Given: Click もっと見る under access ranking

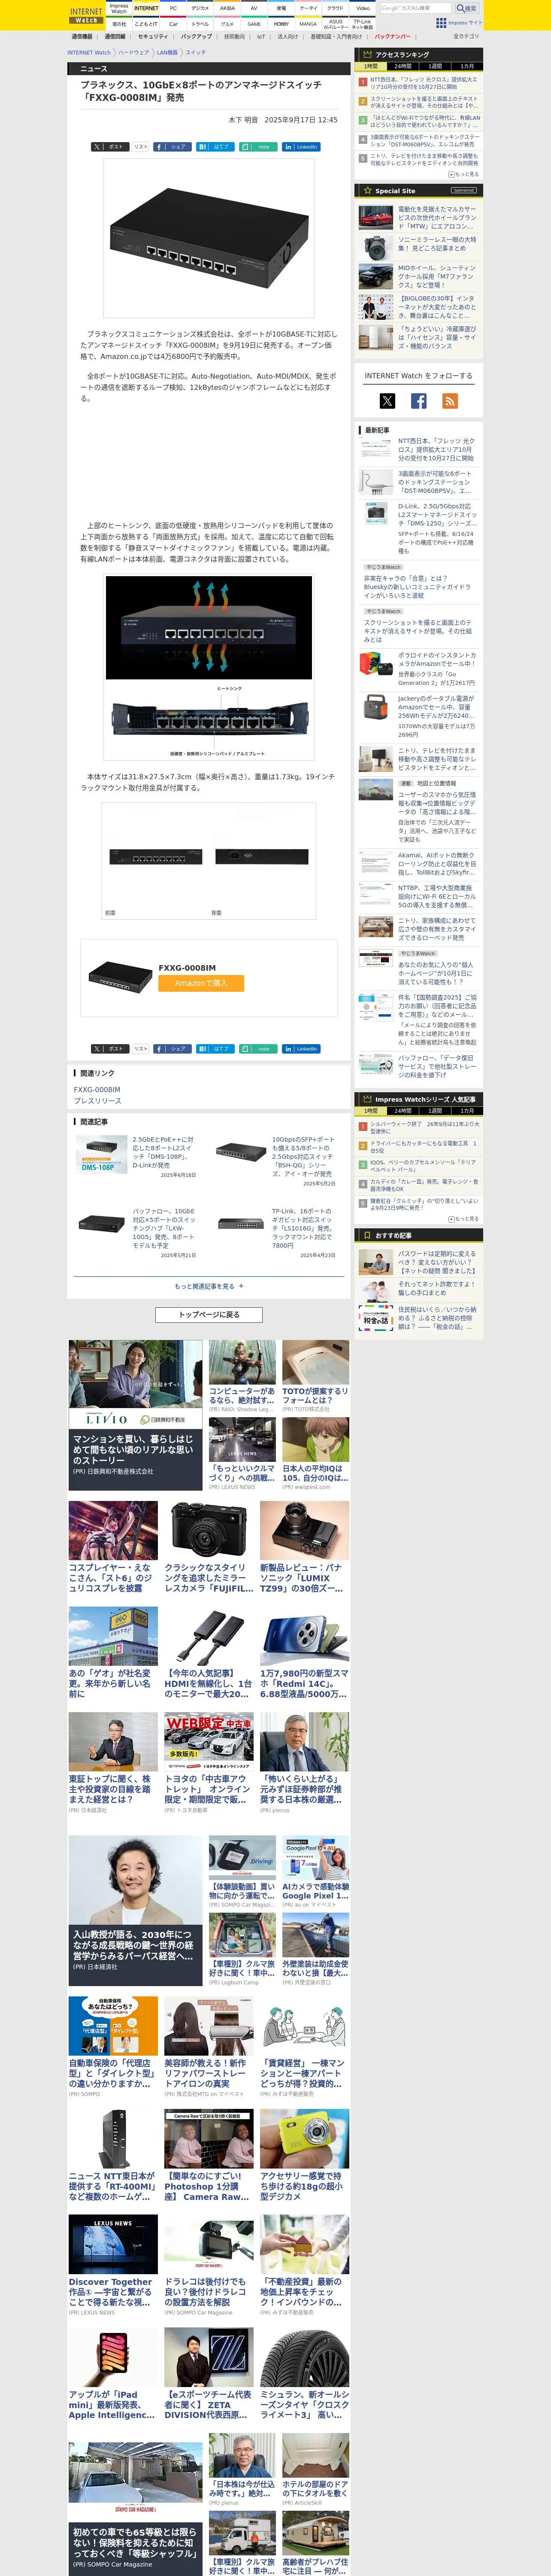Looking at the screenshot, I should tap(464, 174).
